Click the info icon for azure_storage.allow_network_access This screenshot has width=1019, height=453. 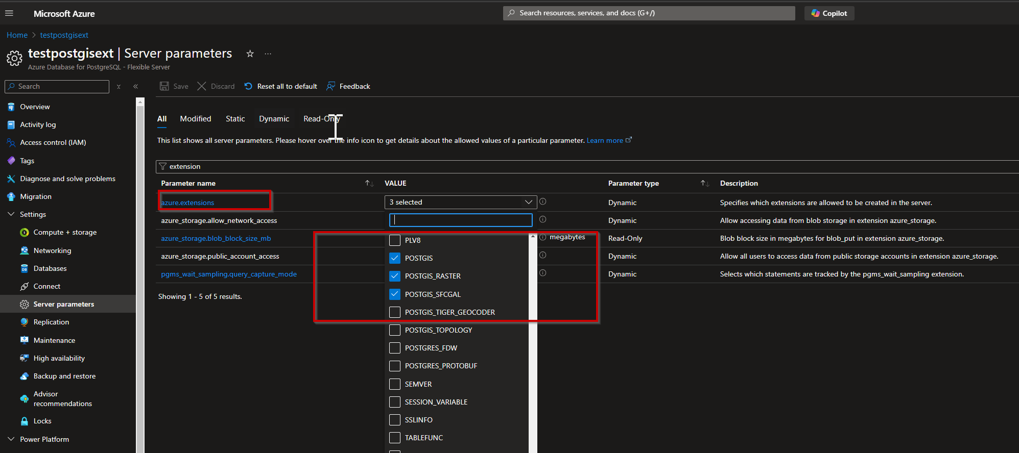[x=543, y=219]
